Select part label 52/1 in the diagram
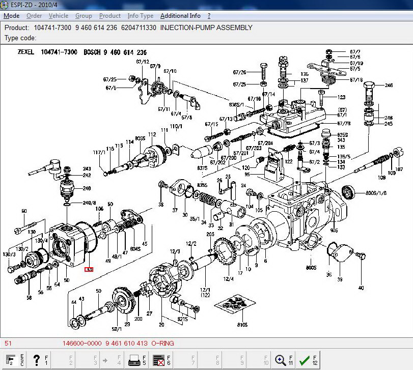Screen dimensions: 413x370 pos(117,329)
